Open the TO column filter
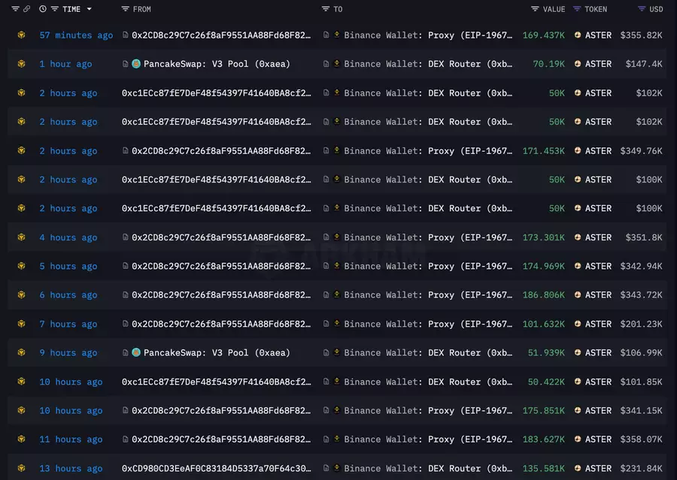 [x=325, y=9]
